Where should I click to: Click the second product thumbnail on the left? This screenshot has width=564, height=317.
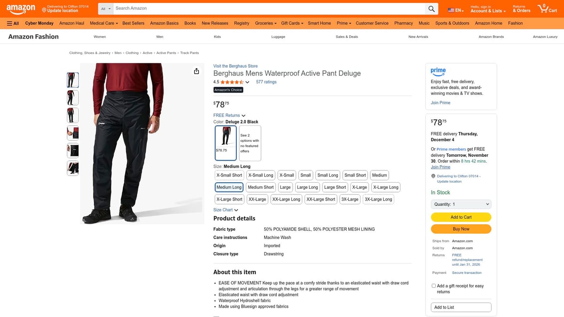[x=72, y=97]
